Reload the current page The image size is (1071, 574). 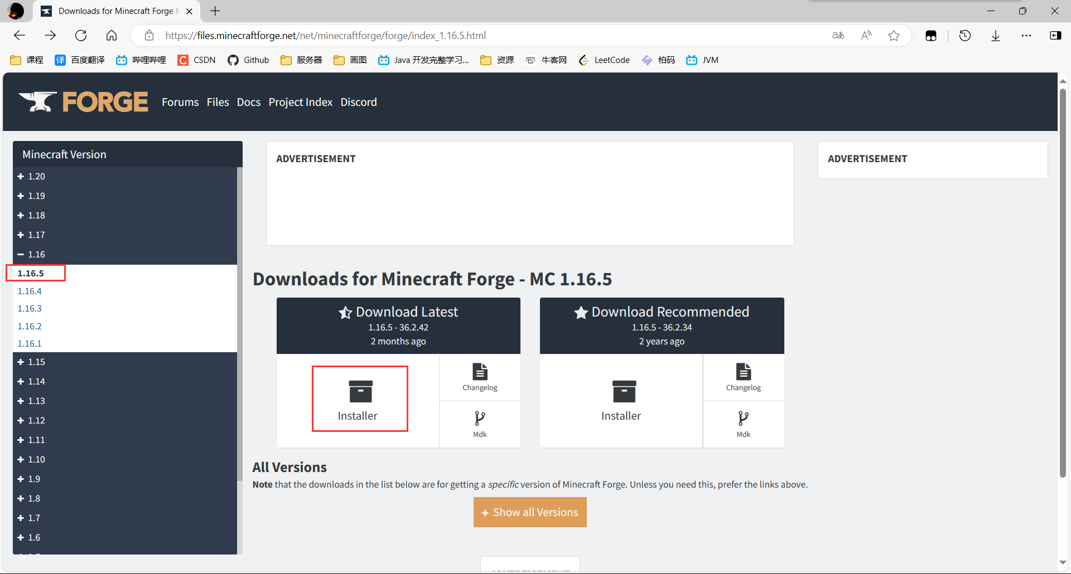[x=81, y=36]
